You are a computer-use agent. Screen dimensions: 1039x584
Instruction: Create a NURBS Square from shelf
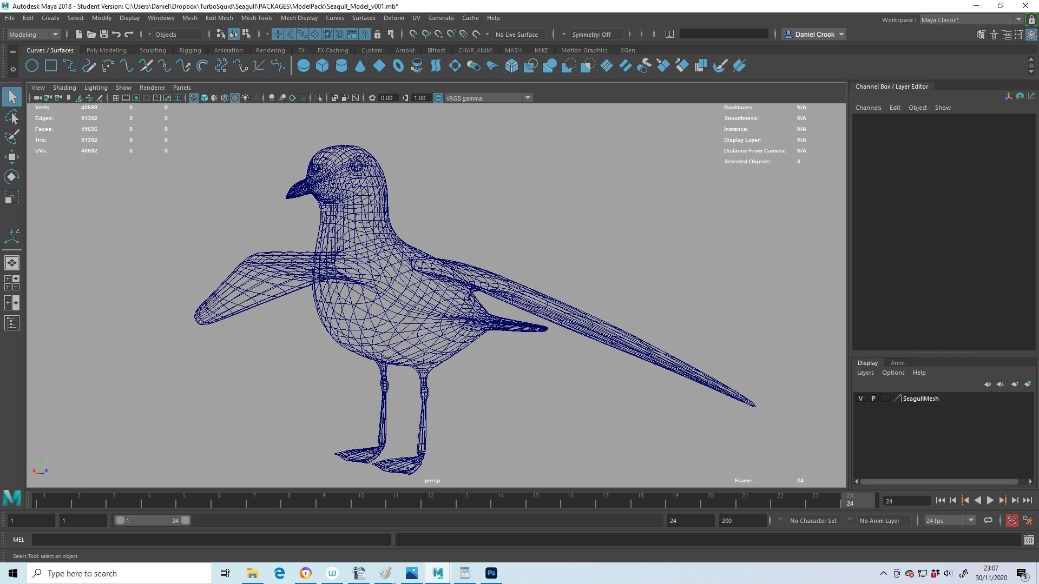click(51, 66)
